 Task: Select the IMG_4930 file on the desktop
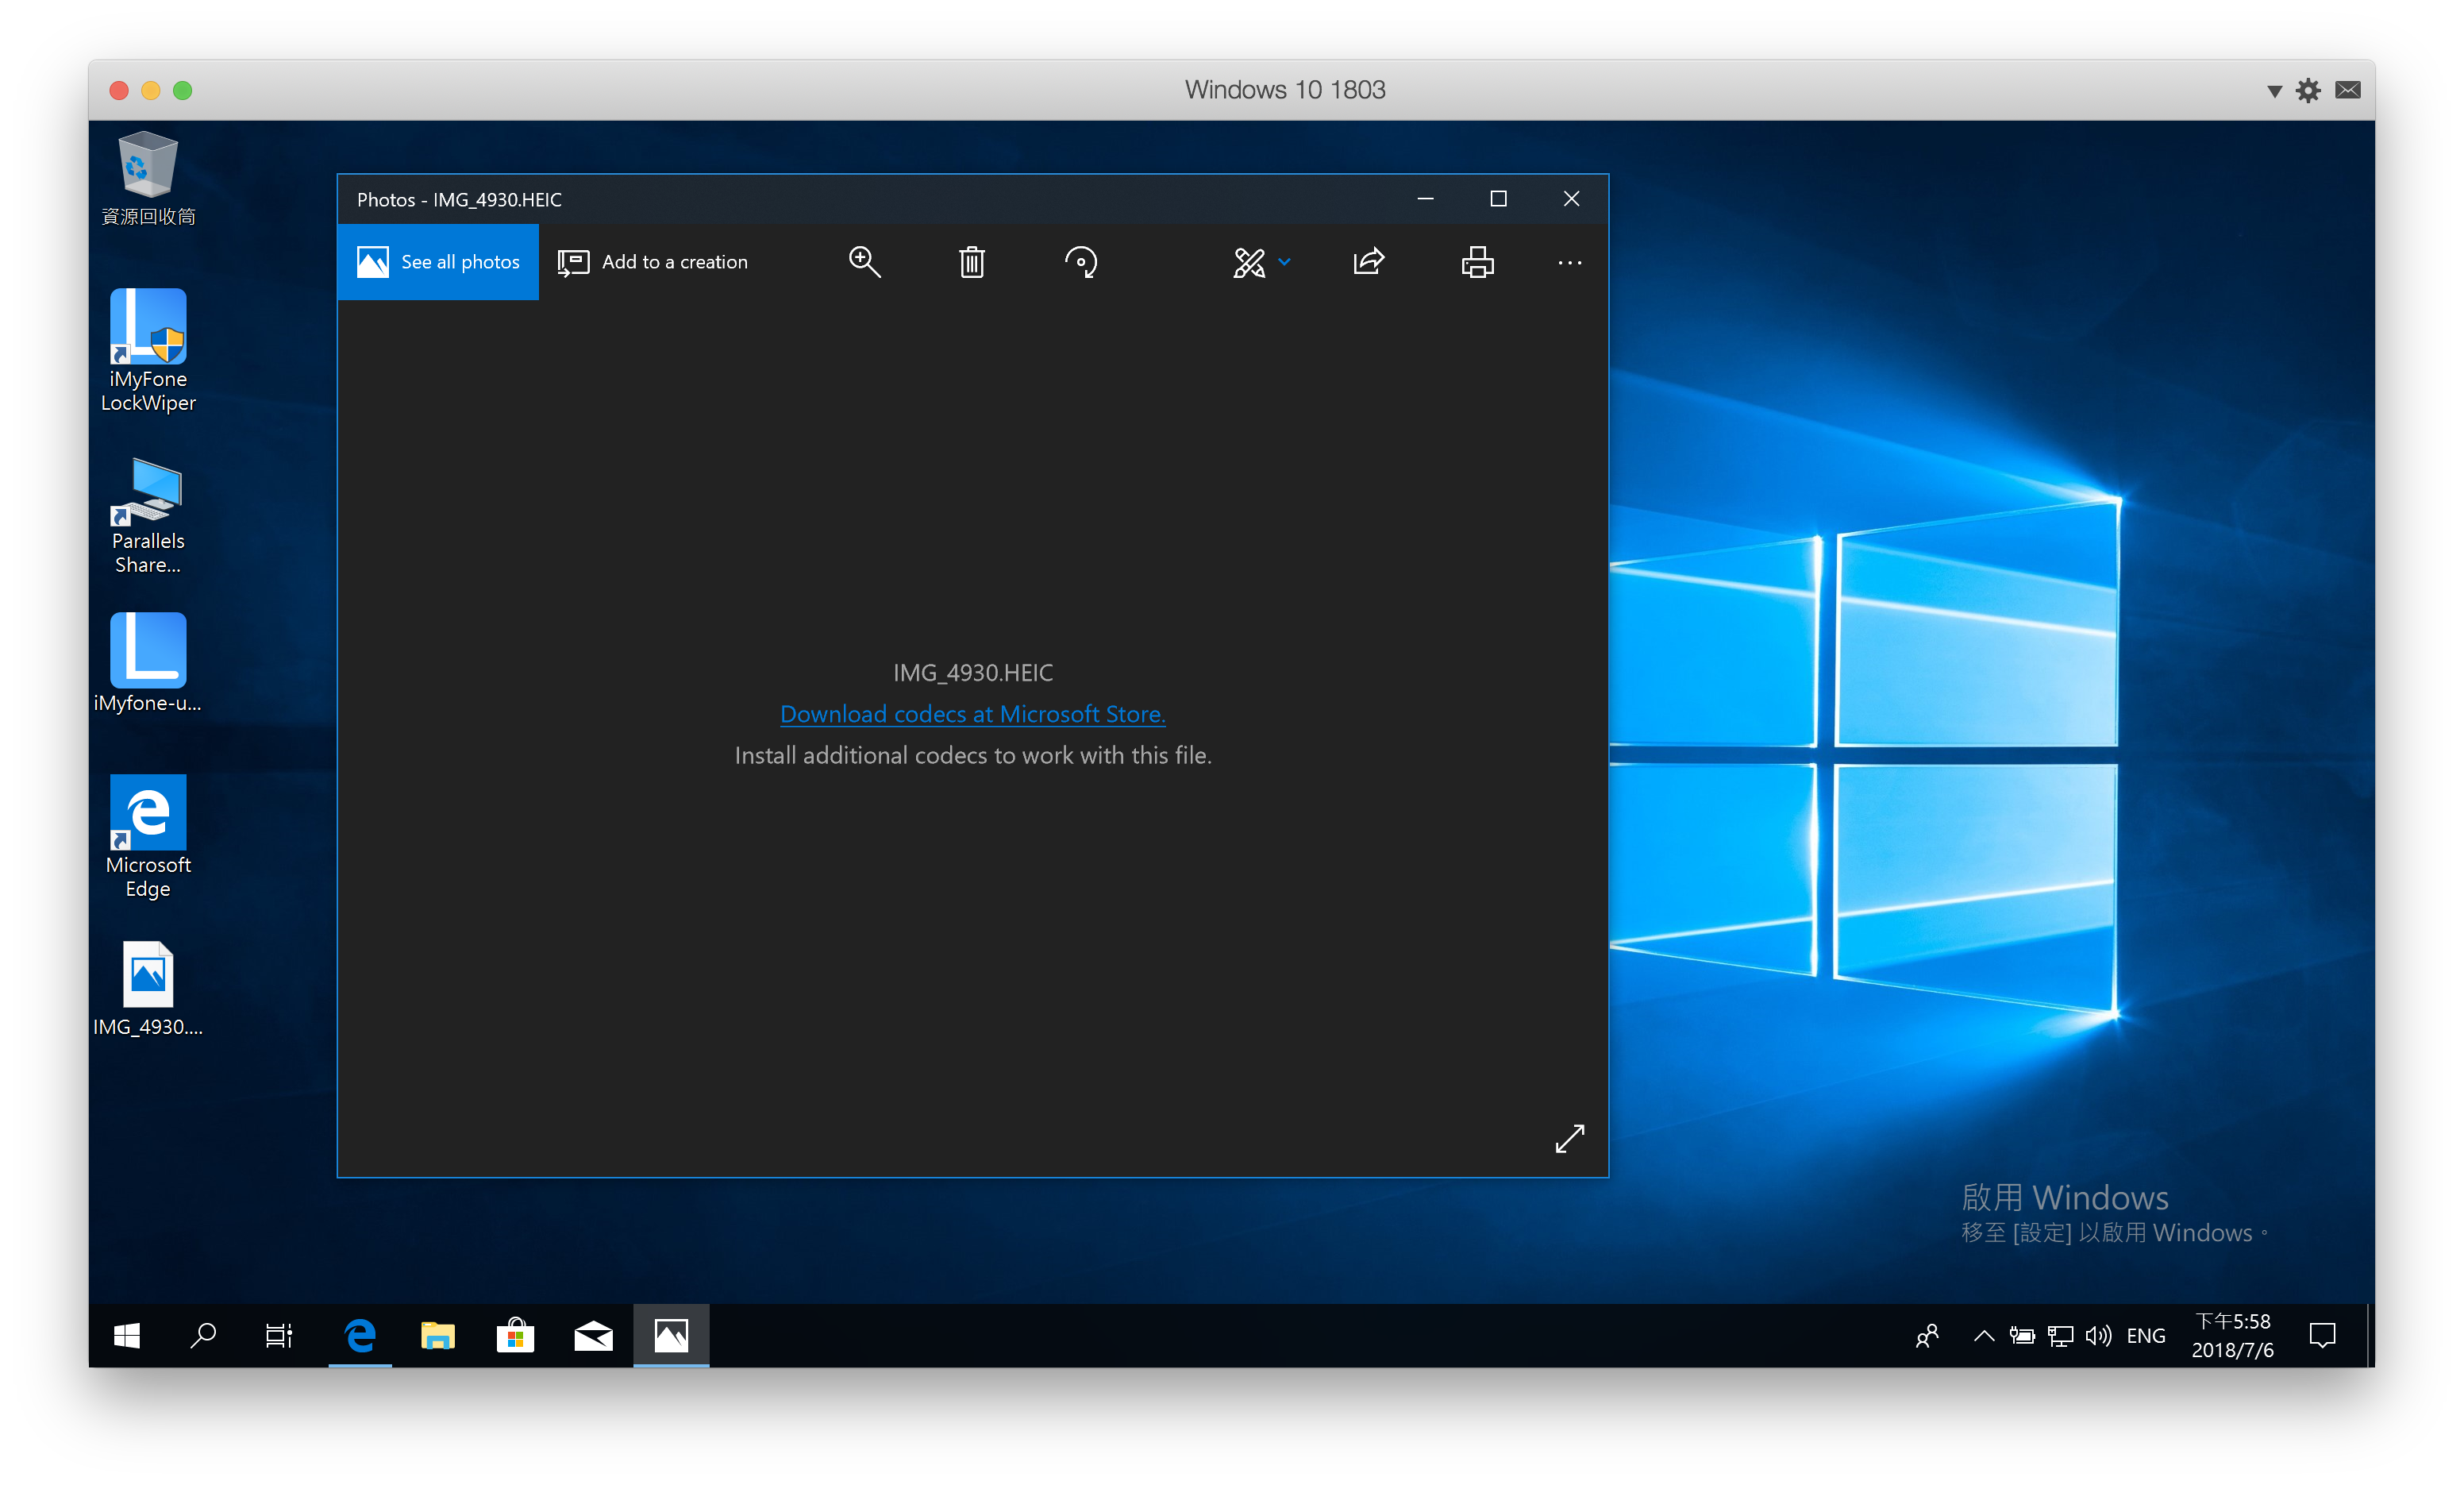click(148, 989)
